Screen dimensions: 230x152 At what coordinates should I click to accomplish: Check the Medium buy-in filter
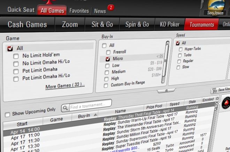click(x=107, y=73)
